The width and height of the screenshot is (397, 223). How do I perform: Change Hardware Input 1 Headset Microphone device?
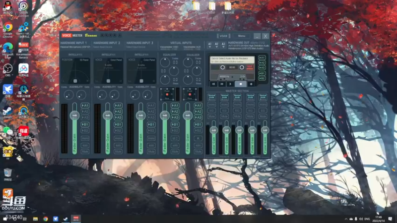click(x=75, y=47)
